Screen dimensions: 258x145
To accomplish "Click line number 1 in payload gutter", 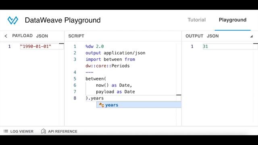I will [9, 46].
